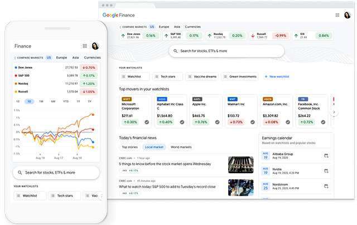Open S&P 500 index chip in desktop
The image size is (357, 225).
182,36
